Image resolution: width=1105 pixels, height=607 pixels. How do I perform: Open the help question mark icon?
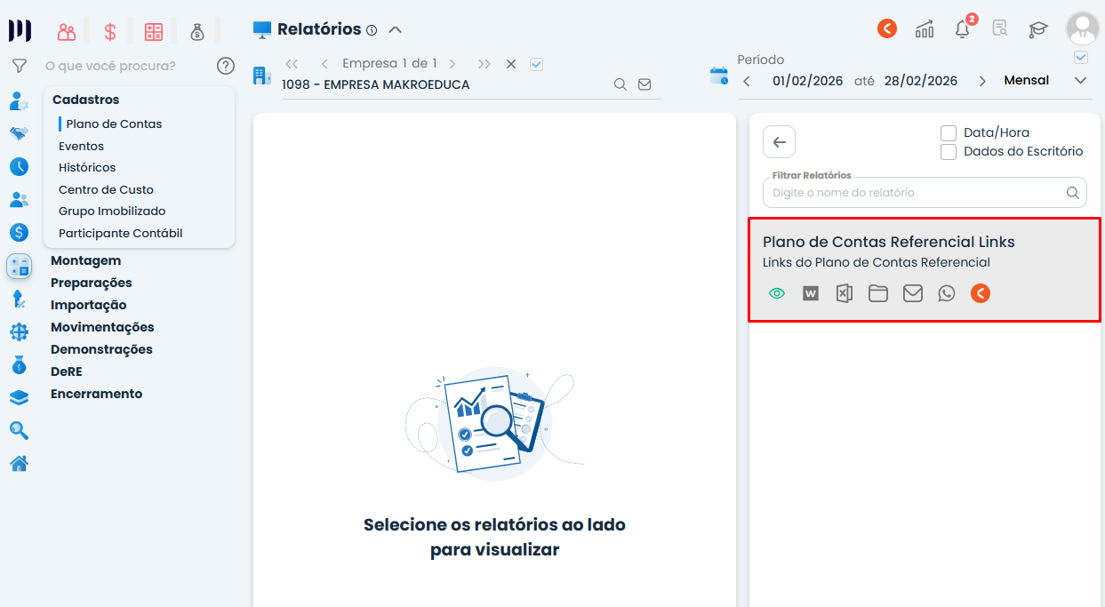click(x=226, y=66)
